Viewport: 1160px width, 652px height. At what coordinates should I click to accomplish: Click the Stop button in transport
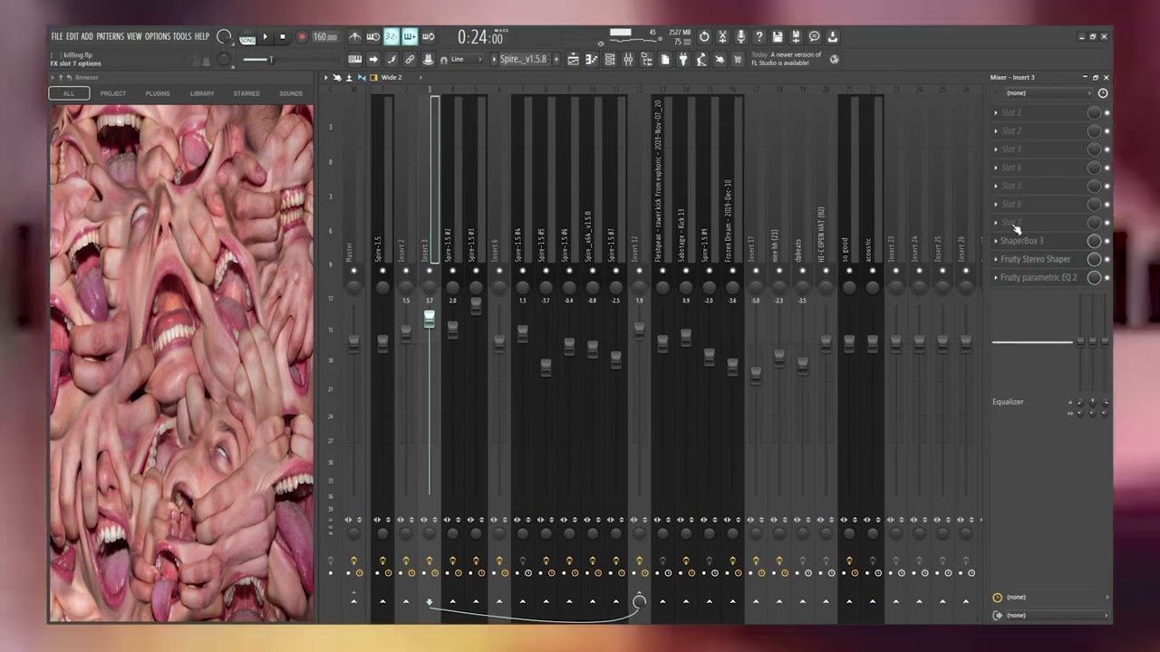(x=282, y=37)
